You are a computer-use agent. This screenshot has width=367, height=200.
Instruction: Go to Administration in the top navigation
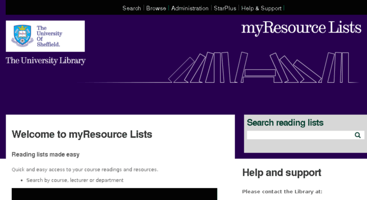coord(190,8)
